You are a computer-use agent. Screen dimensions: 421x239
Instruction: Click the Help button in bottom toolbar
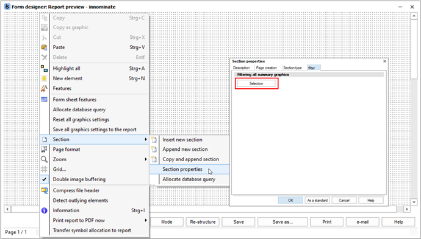coord(398,222)
